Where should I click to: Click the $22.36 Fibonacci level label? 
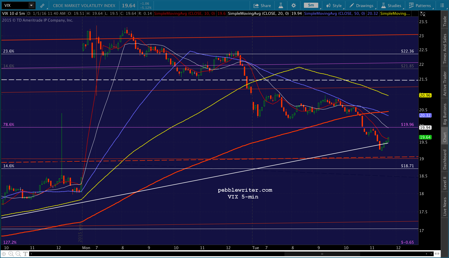[407, 51]
